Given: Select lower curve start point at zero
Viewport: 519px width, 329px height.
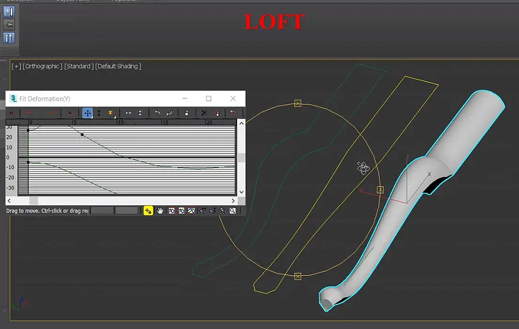Looking at the screenshot, I should (x=28, y=162).
